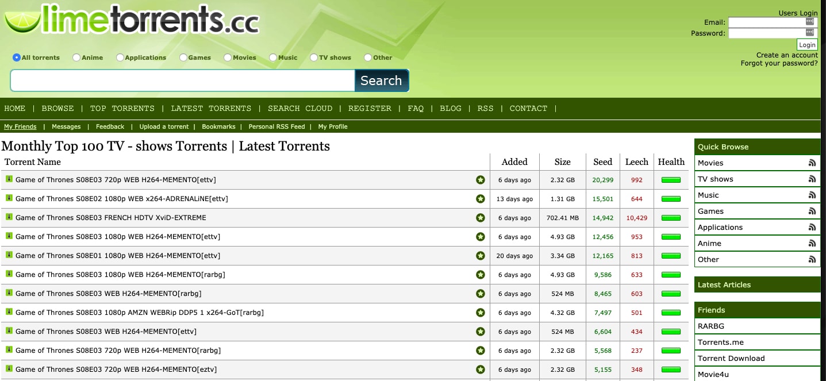
Task: Open BLOG in the navigation bar
Action: [451, 108]
